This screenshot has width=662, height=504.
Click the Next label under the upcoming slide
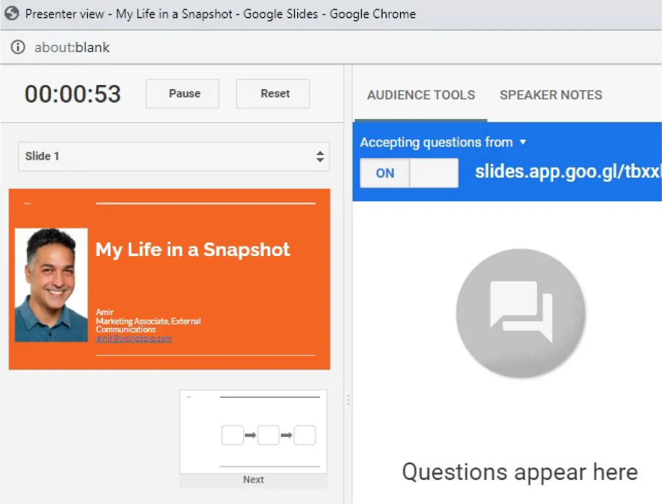(x=253, y=479)
